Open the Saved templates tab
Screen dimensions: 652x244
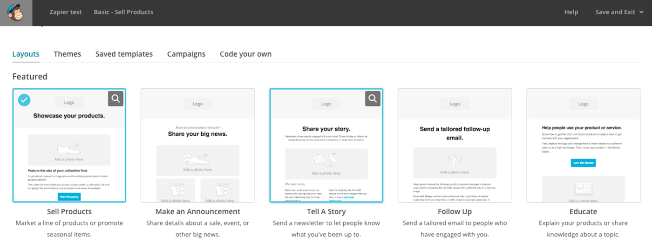(124, 54)
